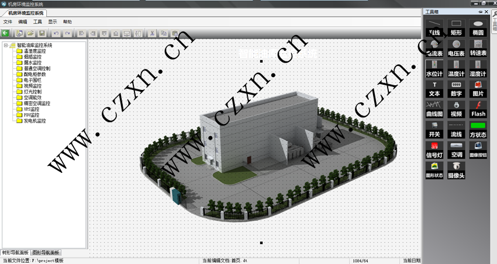Click the paste clipboard toolbar icon
The width and height of the screenshot is (497, 264).
tap(175, 33)
